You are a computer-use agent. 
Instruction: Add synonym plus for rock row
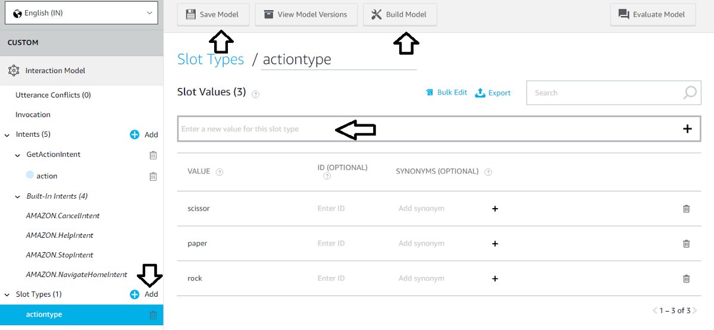[x=494, y=278]
